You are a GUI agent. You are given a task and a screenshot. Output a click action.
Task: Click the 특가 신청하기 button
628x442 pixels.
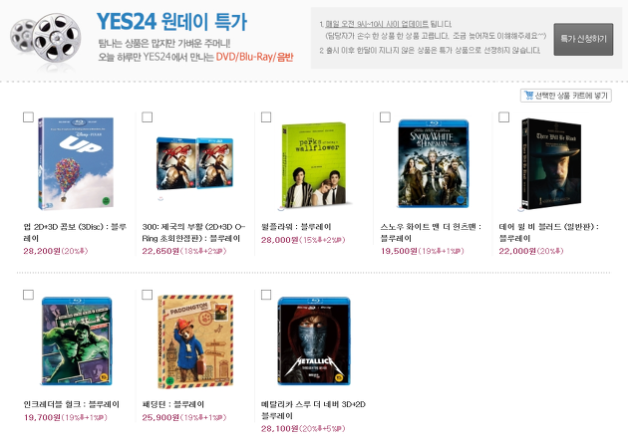click(583, 39)
